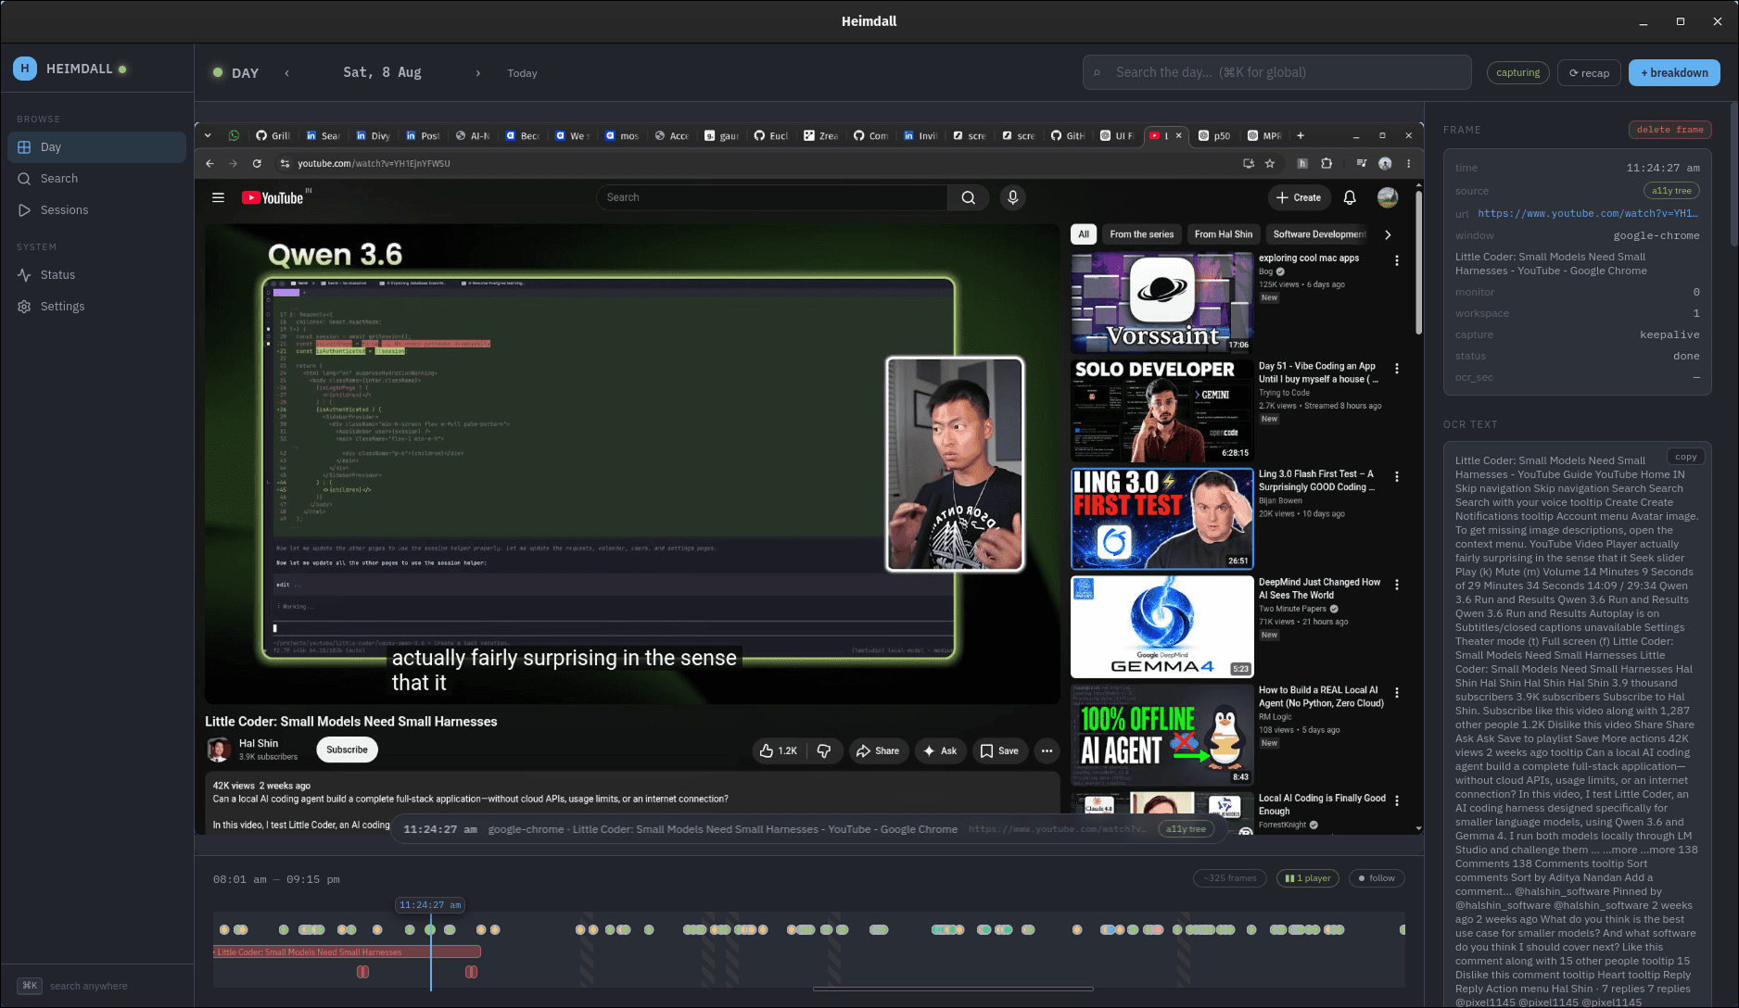This screenshot has width=1739, height=1008.
Task: Click the recap button
Action: click(x=1589, y=73)
